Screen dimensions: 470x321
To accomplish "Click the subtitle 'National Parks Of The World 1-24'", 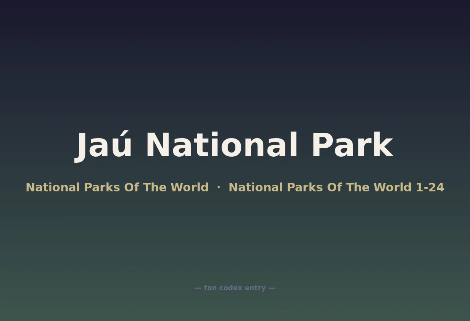I will (x=336, y=188).
